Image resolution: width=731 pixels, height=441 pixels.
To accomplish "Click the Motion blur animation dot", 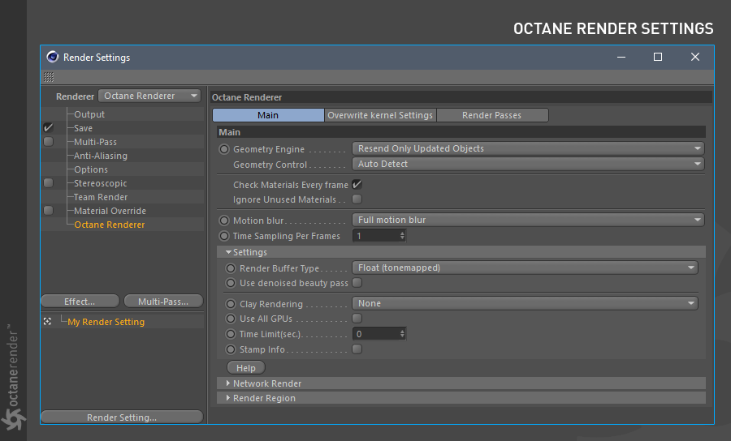I will click(x=224, y=220).
